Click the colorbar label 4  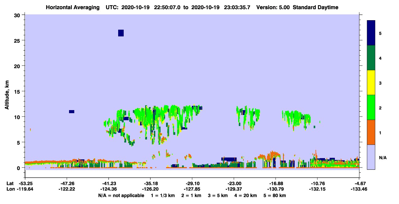(380, 58)
